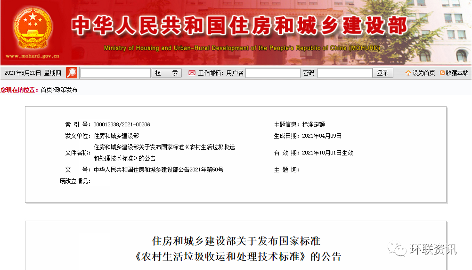Screen dimensions: 472x270
Task: Click the house icon beside 设为首页
Action: point(408,73)
